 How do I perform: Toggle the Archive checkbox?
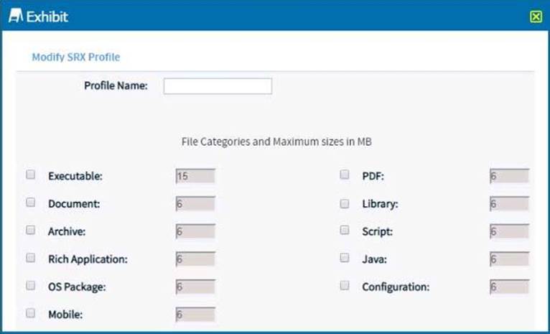(31, 231)
